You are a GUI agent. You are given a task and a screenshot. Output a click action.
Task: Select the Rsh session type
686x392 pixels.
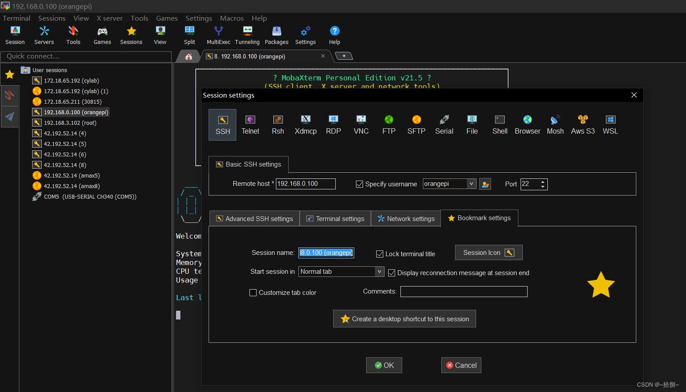278,125
